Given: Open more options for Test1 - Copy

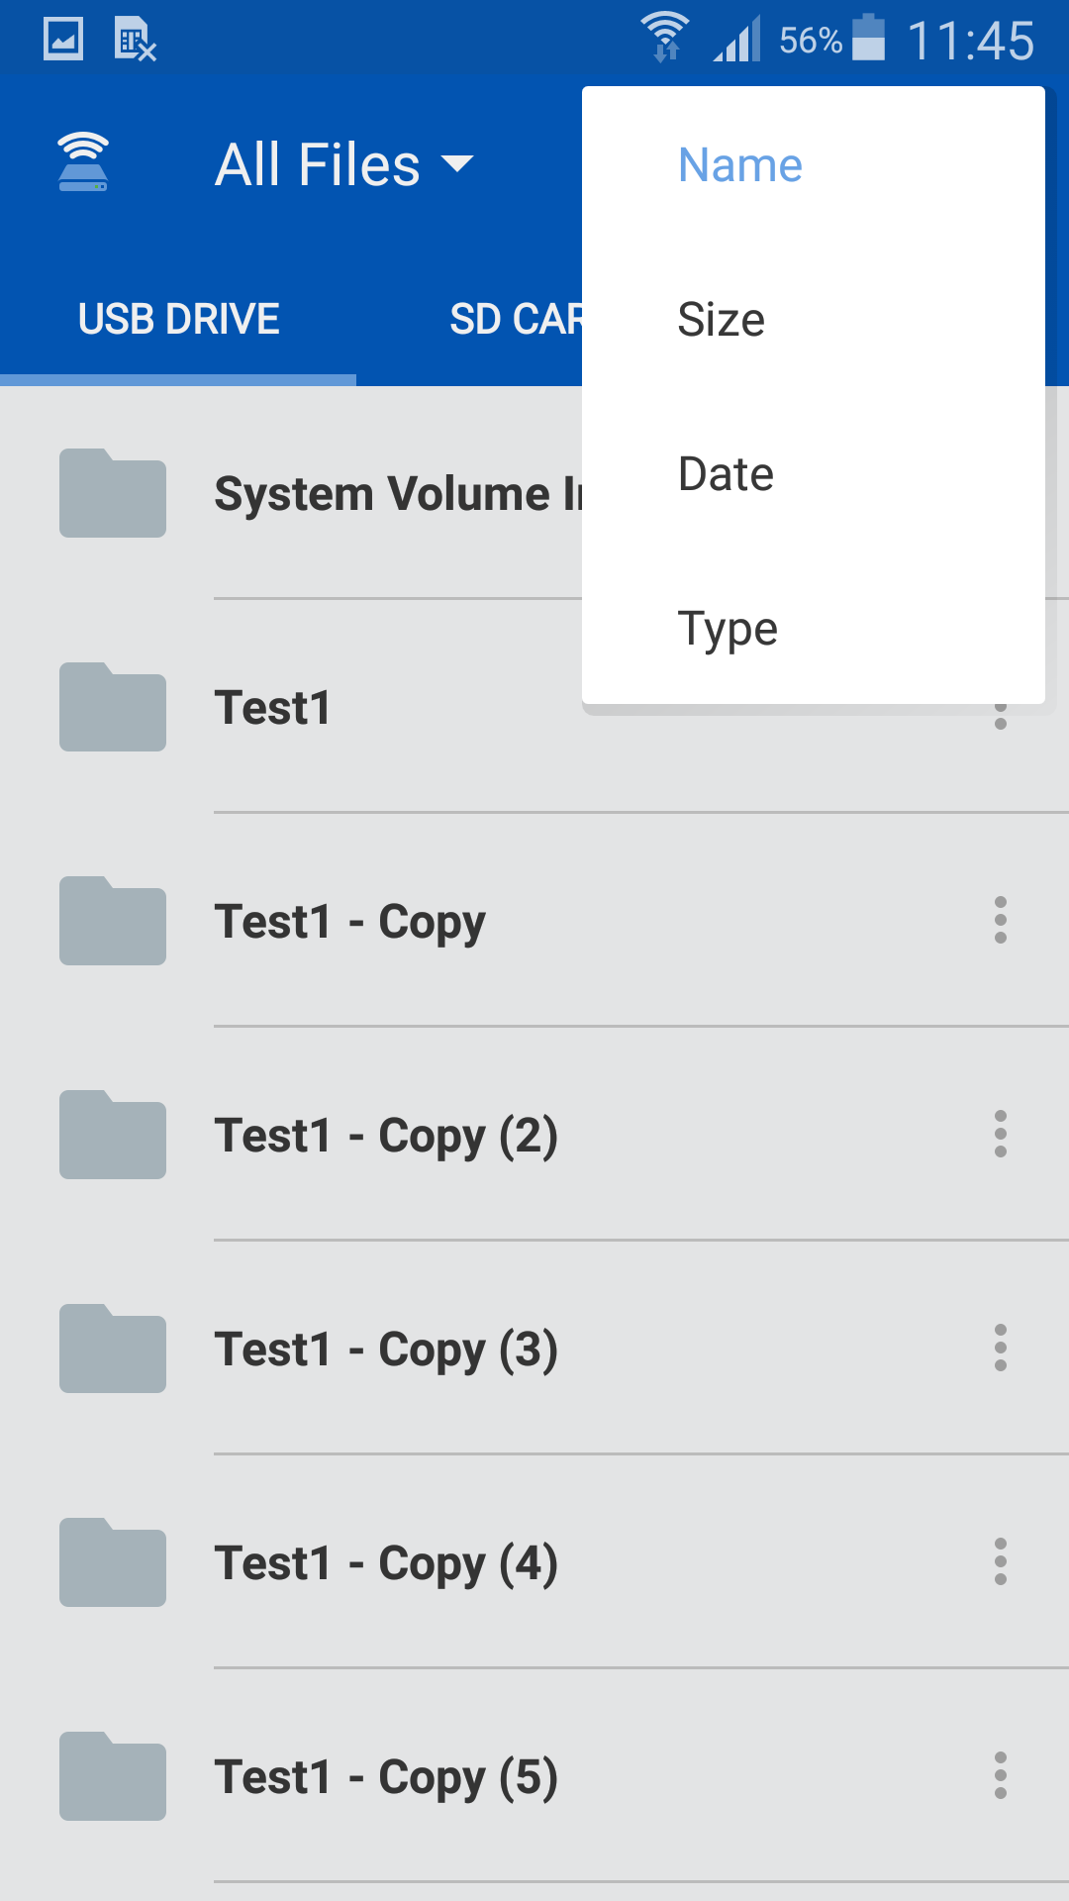Looking at the screenshot, I should tap(1001, 921).
